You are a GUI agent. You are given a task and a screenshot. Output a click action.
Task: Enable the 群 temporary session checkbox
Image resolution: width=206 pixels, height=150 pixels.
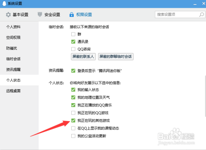tap(73, 34)
